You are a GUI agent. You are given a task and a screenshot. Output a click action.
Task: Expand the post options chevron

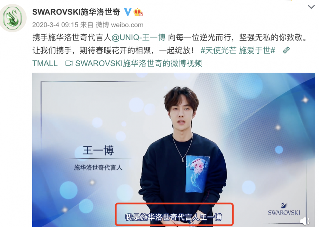pyautogui.click(x=311, y=7)
